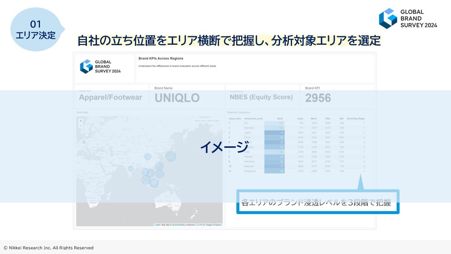
Task: Click the Global Brand Survey dashboard logo
Action: point(101,67)
